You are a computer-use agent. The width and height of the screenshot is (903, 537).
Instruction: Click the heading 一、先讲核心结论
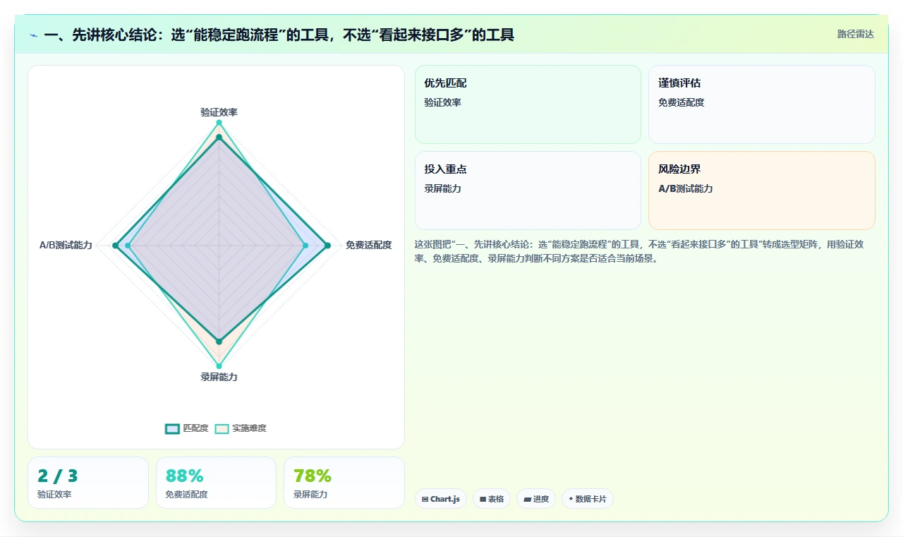pos(279,35)
